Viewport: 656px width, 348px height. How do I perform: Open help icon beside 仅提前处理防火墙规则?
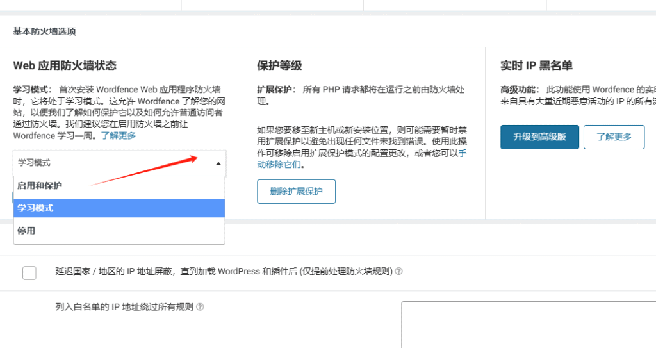pos(398,271)
